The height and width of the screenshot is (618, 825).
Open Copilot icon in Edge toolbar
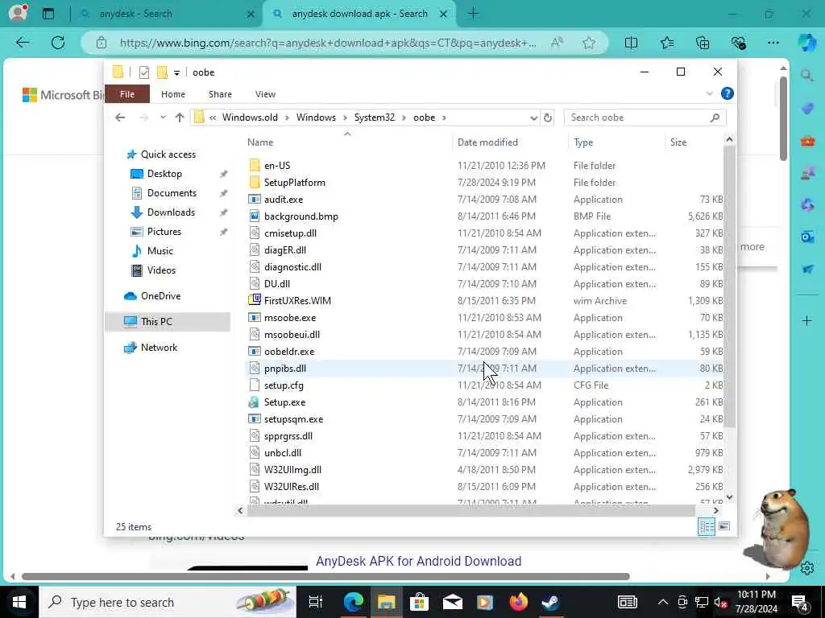(x=807, y=43)
